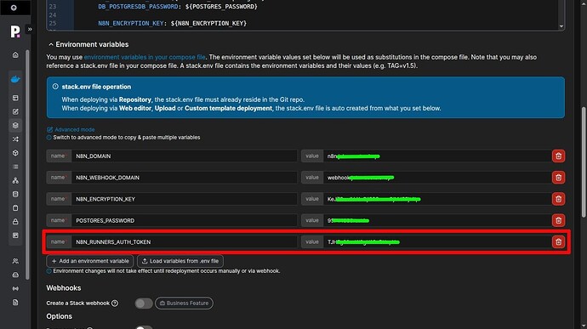Delete the N8N_WEBHOOK_DOMAIN variable
This screenshot has height=329, width=587.
pos(558,178)
